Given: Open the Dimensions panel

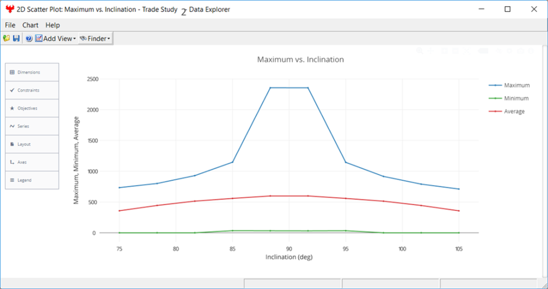Looking at the screenshot, I should click(32, 72).
